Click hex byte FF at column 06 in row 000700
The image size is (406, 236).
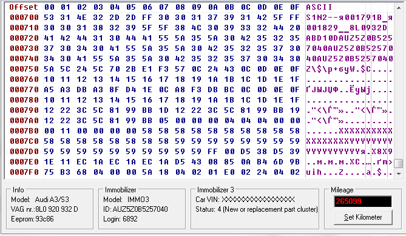click(147, 18)
